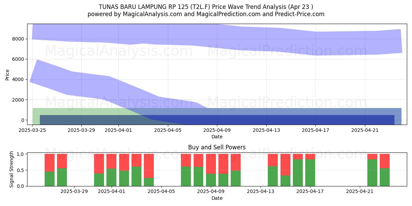Image resolution: width=412 pixels, height=206 pixels.
Task: Click the 2025-04-17 date tick on the price chart
Action: (x=316, y=130)
